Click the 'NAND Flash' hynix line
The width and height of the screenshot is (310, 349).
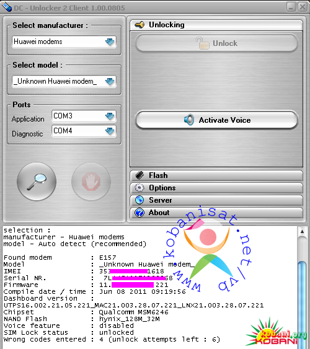click(81, 319)
